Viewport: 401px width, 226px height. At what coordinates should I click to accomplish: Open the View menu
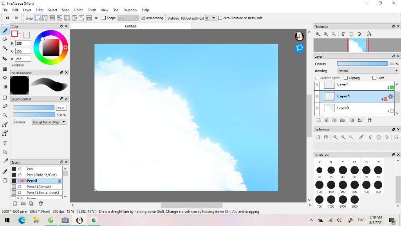point(104,10)
